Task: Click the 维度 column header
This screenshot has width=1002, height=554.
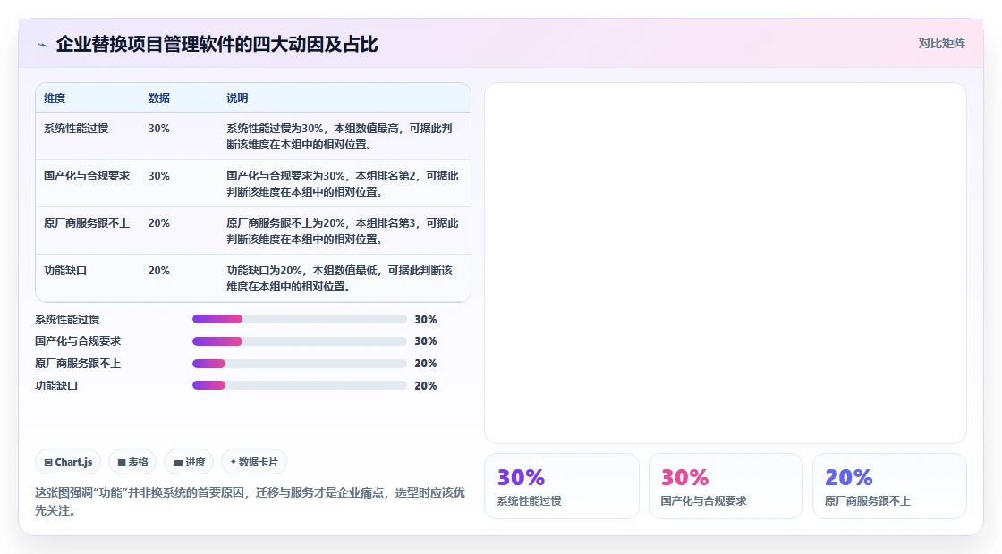Action: tap(55, 98)
